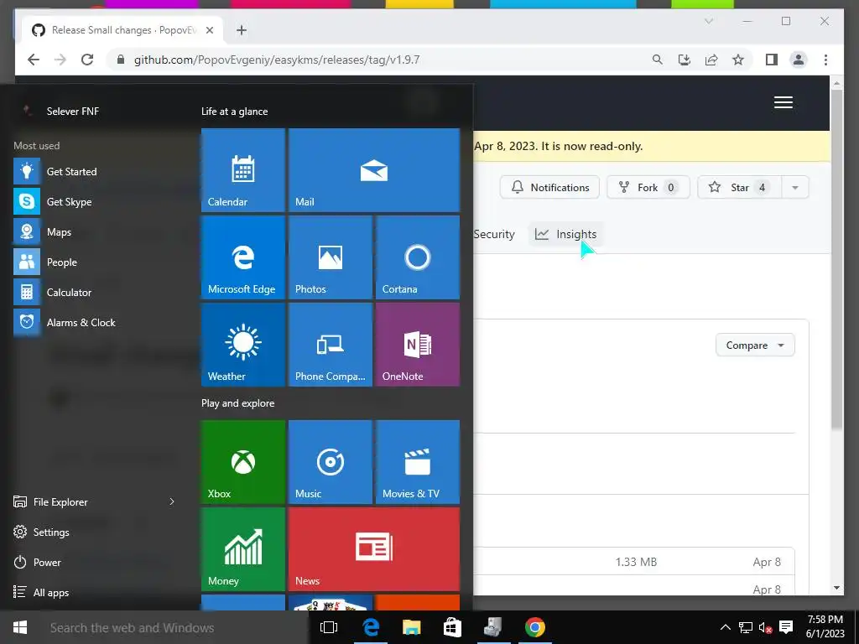This screenshot has height=644, width=859.
Task: Open Chrome three-dot menu
Action: 825,60
